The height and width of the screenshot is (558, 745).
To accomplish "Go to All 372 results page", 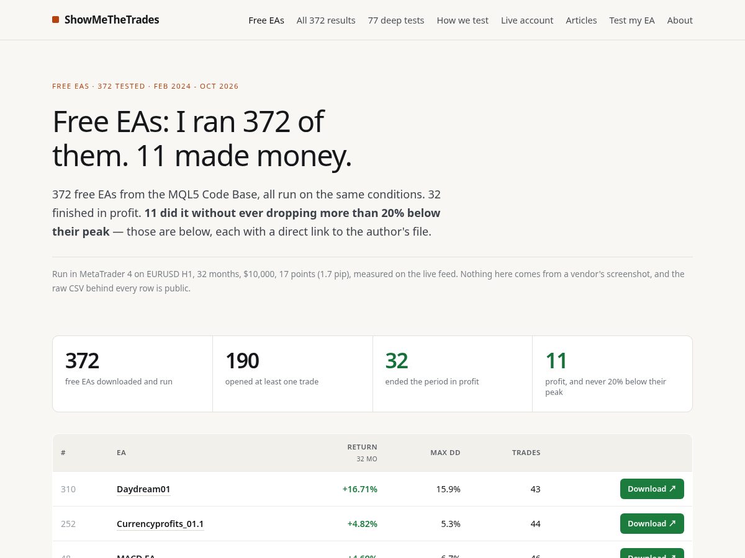I will [326, 20].
